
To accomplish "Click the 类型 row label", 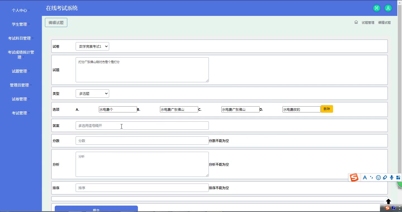I will (x=56, y=94).
